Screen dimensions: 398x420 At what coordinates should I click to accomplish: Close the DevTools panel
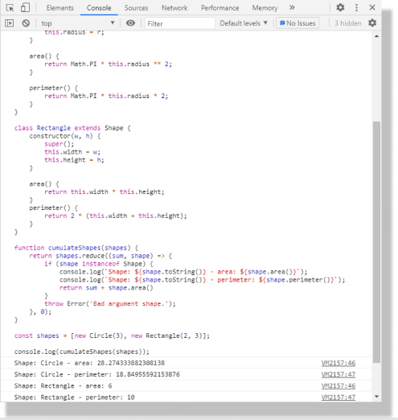click(x=372, y=7)
